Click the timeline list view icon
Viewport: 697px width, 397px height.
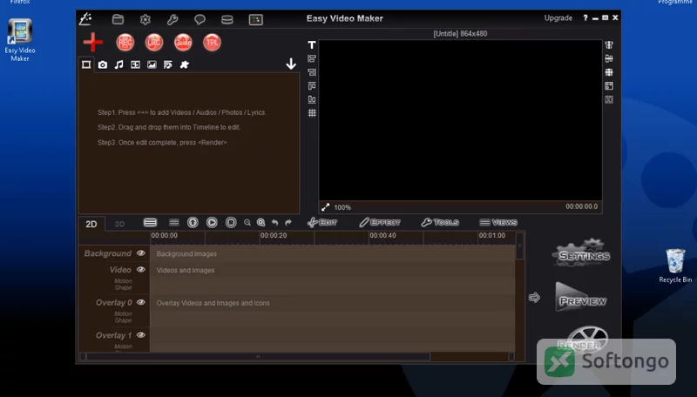tap(150, 223)
